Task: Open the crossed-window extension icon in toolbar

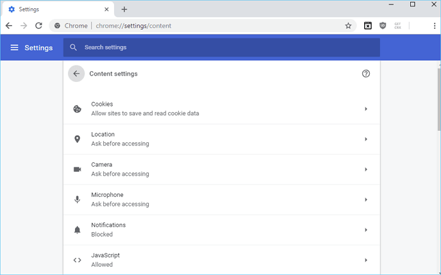Action: (367, 26)
